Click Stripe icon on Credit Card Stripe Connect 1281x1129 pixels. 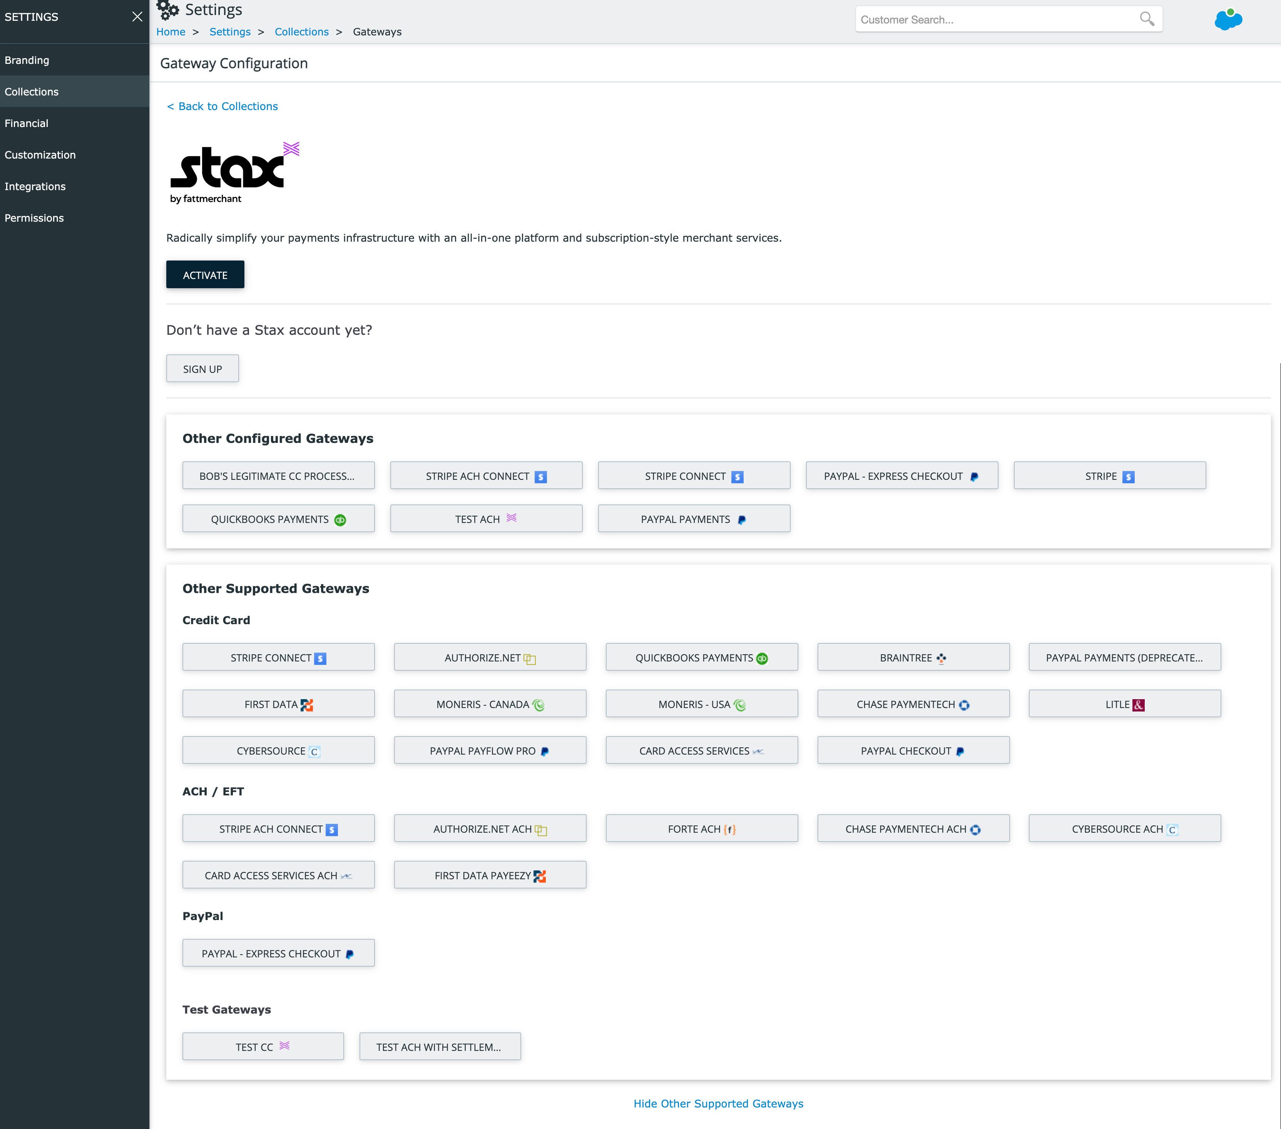(320, 659)
